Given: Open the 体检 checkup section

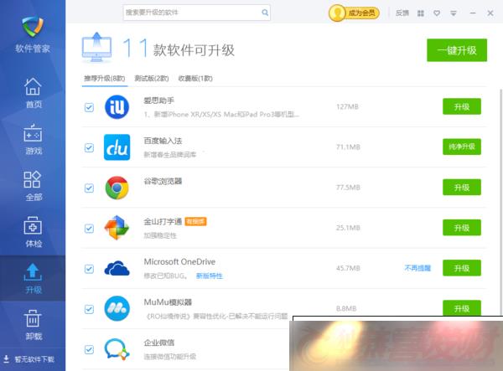Looking at the screenshot, I should coord(33,232).
